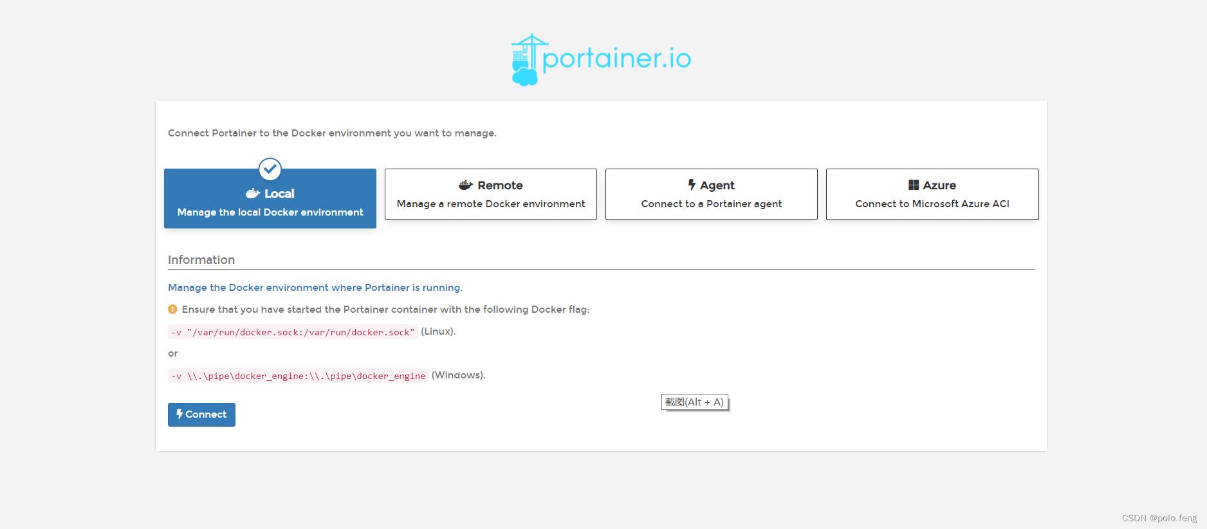Click the orange warning icon before Ensure
The width and height of the screenshot is (1207, 529).
pyautogui.click(x=172, y=310)
